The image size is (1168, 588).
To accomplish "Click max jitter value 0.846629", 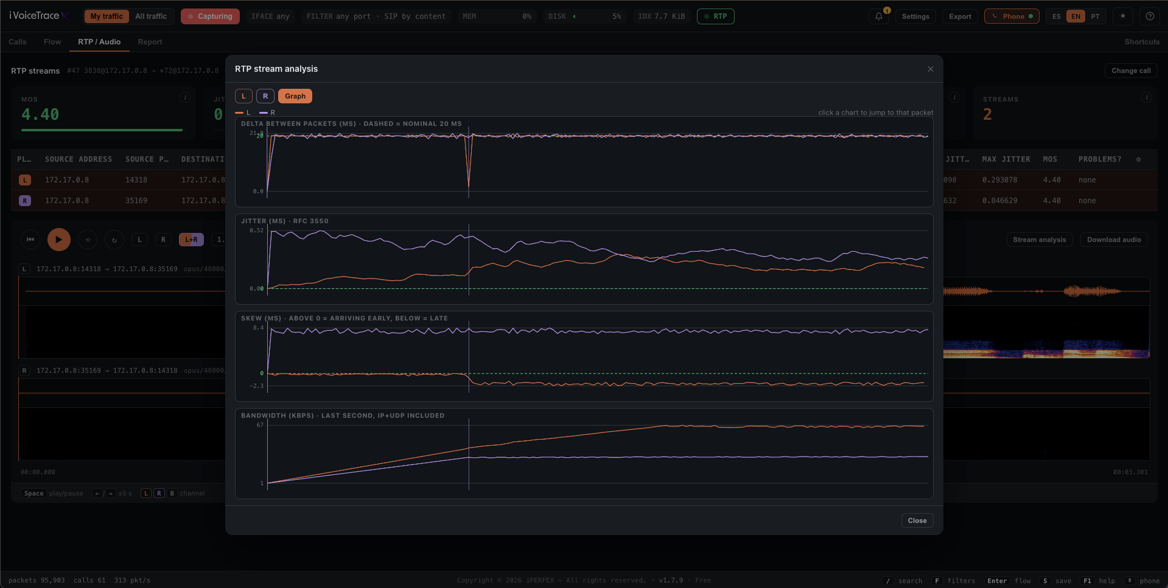I will pyautogui.click(x=999, y=201).
